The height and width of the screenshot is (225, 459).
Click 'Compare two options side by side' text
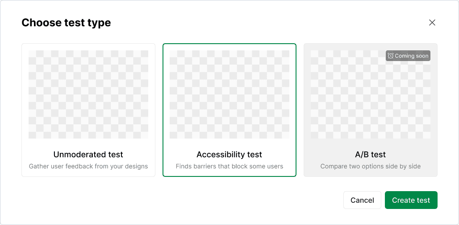(x=371, y=167)
